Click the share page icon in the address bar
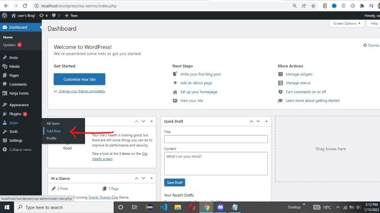380x213 pixels. coord(304,6)
